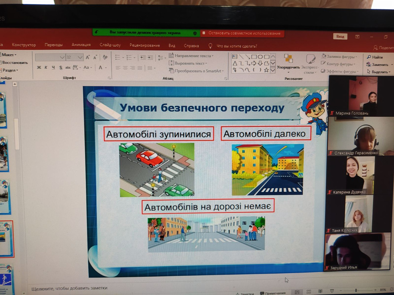Open Экспресс-стили quick styles
This screenshot has width=394, height=295.
pyautogui.click(x=310, y=64)
